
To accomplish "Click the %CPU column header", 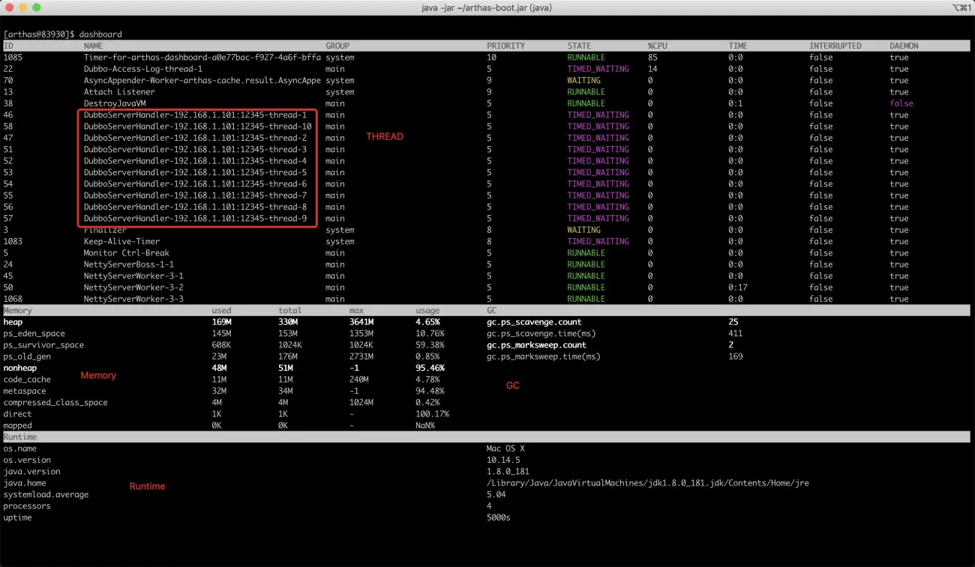I will [657, 46].
